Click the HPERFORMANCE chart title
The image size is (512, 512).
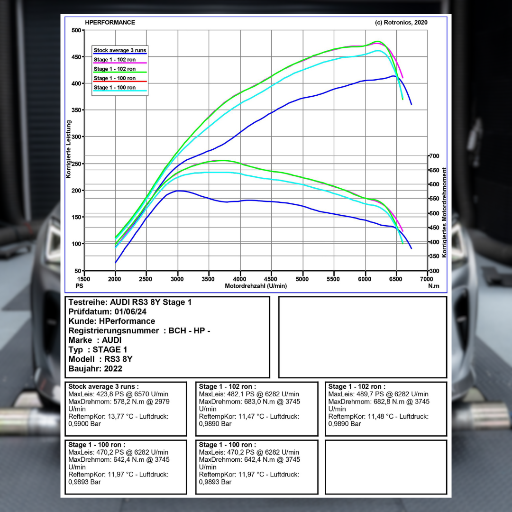pos(110,22)
